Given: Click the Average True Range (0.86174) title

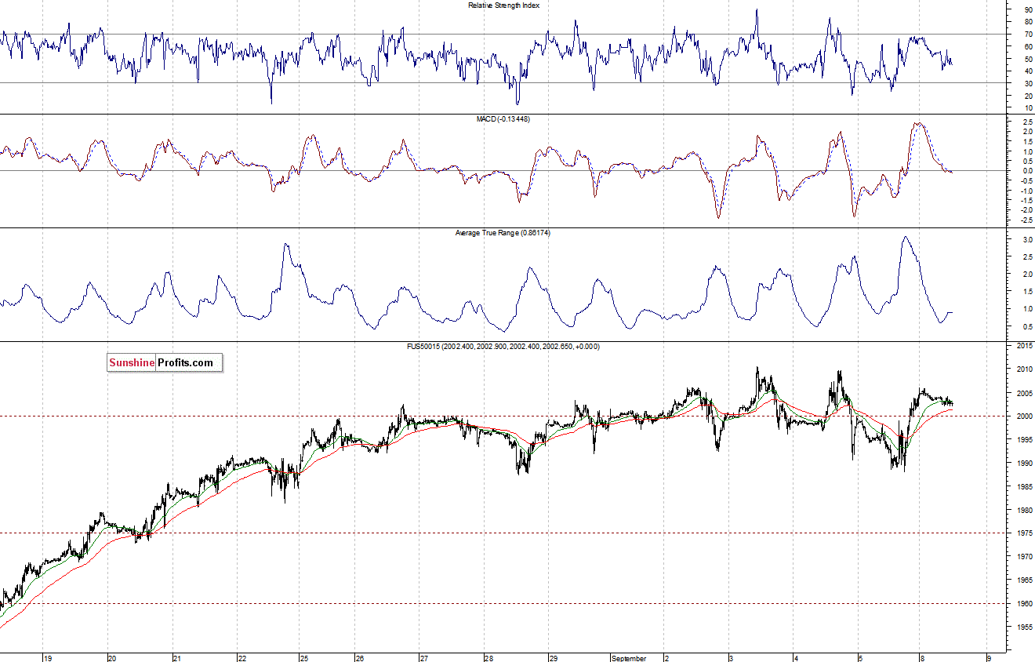Looking at the screenshot, I should click(x=503, y=233).
